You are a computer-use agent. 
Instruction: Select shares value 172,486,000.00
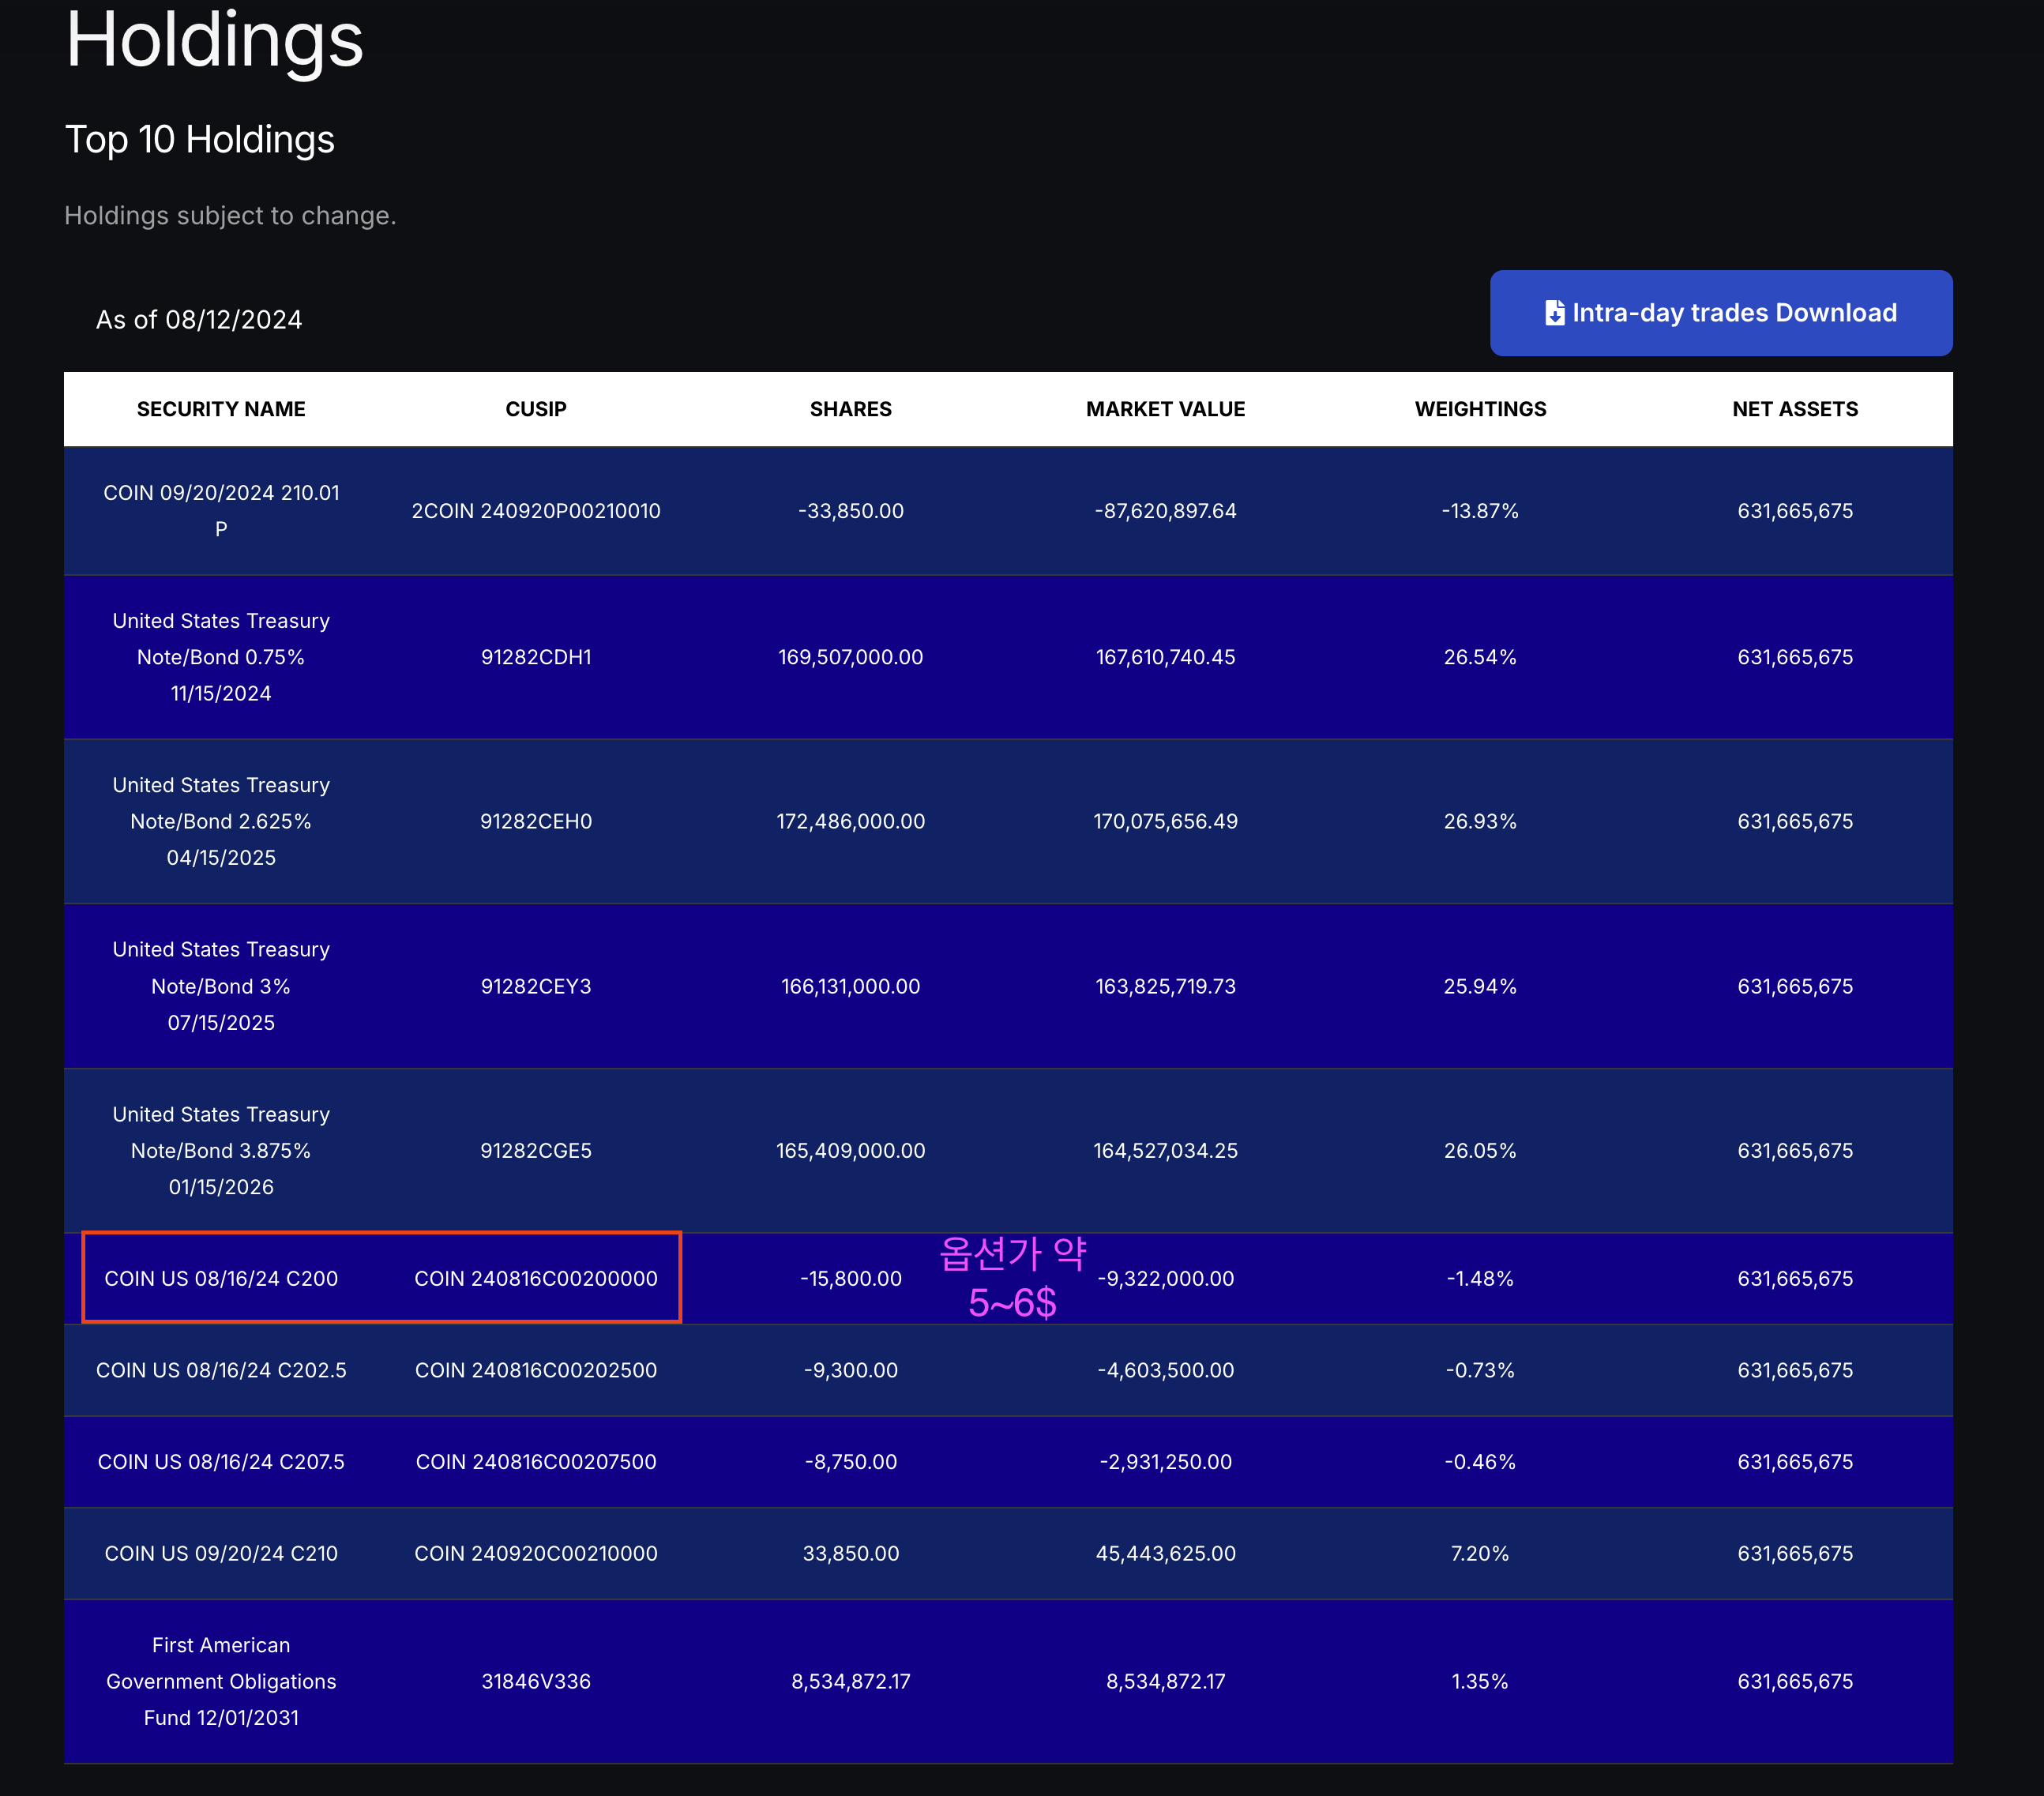pos(851,821)
